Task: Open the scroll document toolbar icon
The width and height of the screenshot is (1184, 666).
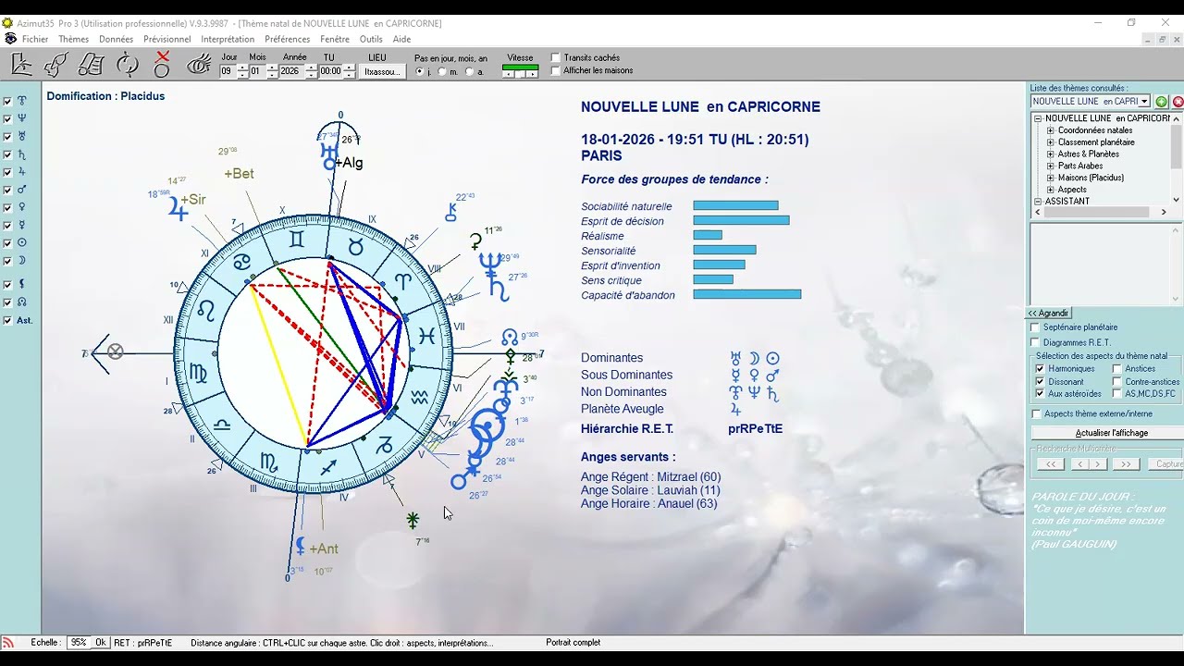Action: (x=91, y=64)
